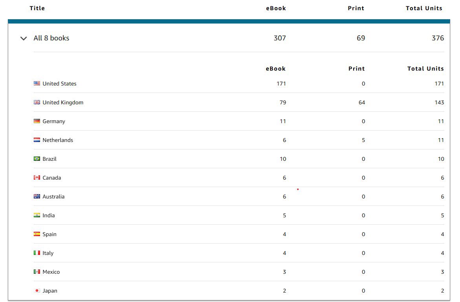
Task: Click the Spain flag icon
Action: point(37,234)
